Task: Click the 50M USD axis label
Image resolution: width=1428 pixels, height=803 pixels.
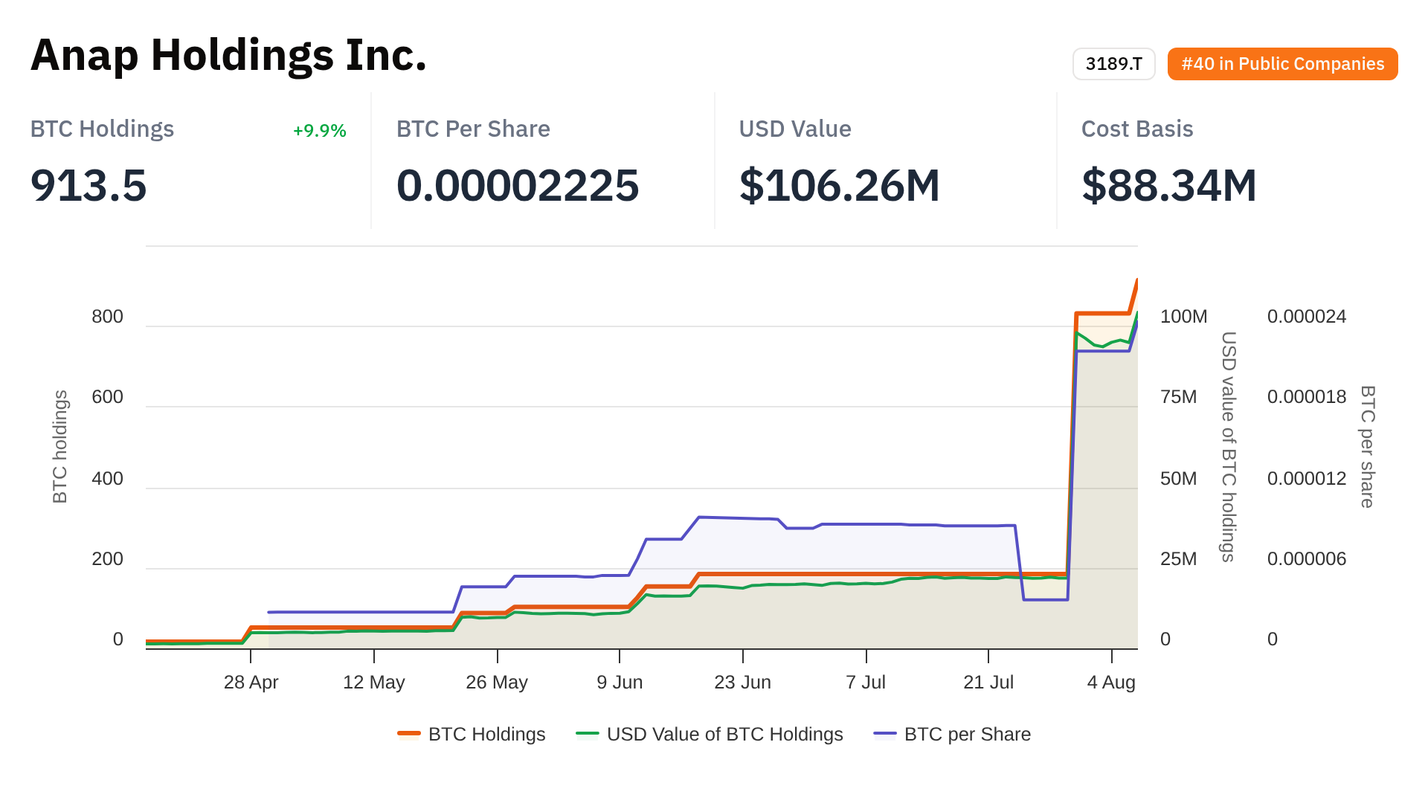Action: pyautogui.click(x=1179, y=479)
